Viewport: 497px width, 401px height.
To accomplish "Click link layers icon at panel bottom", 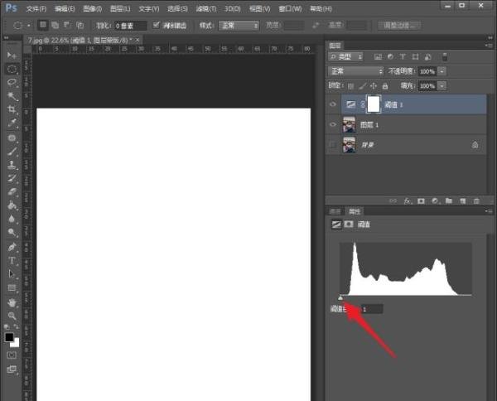I will (393, 200).
